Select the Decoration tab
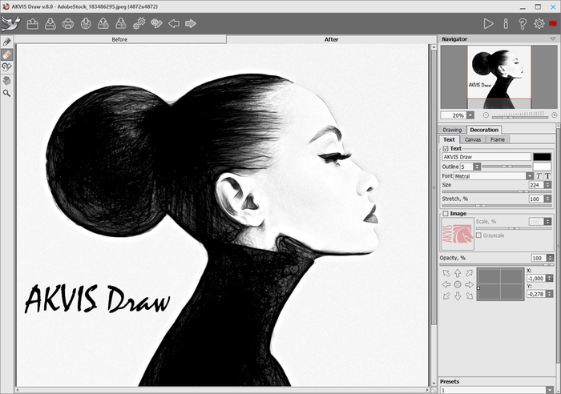Viewport: 561px width, 394px height. coord(484,130)
